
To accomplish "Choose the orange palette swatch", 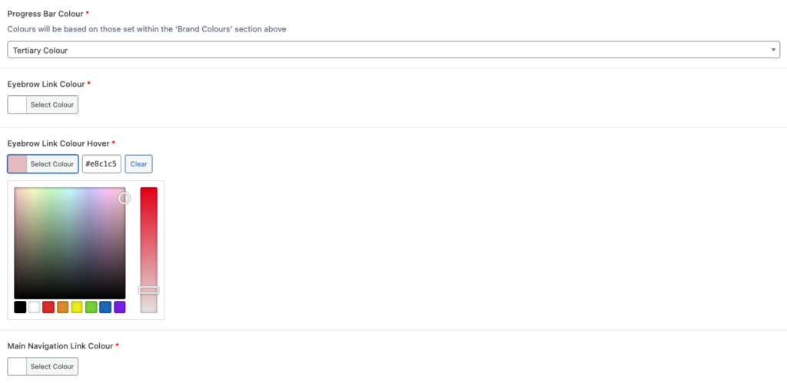I will coord(63,307).
